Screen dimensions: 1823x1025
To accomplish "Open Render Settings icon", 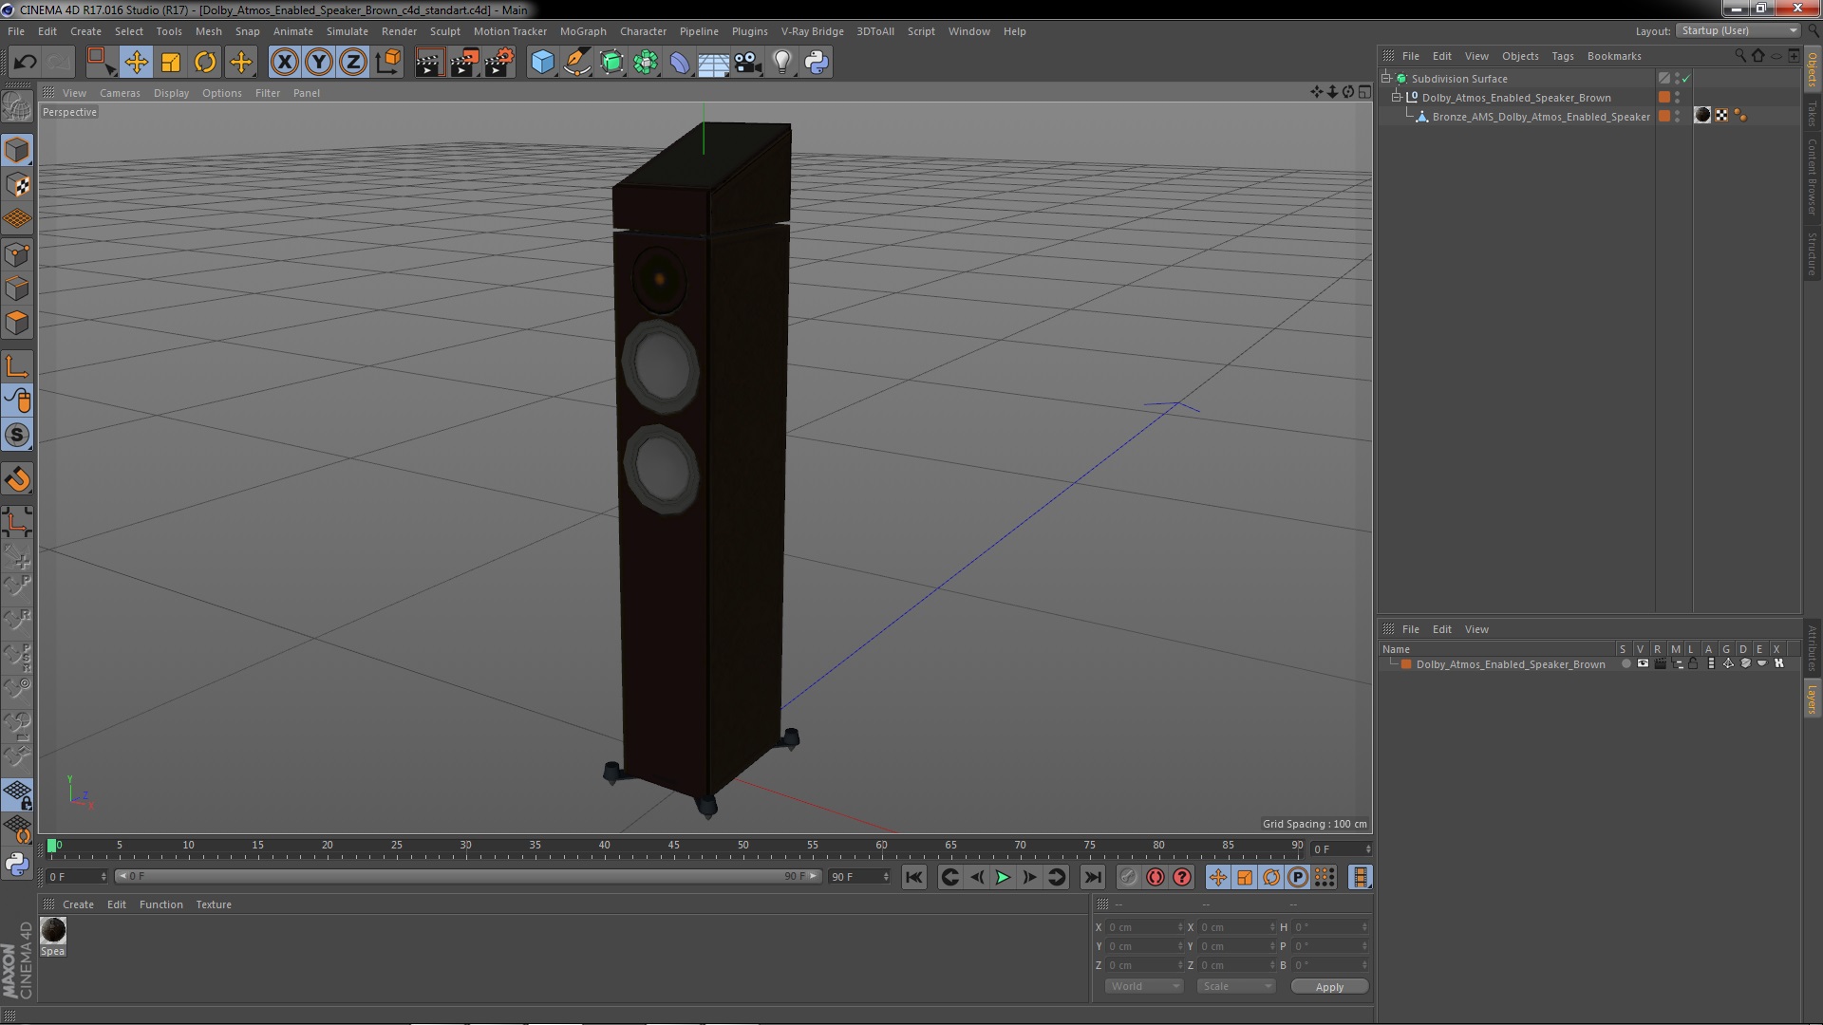I will point(498,63).
